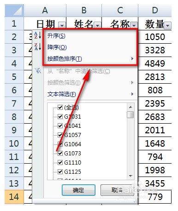Click cell with value 808
Viewport: 178px width, 211px height.
[x=155, y=90]
